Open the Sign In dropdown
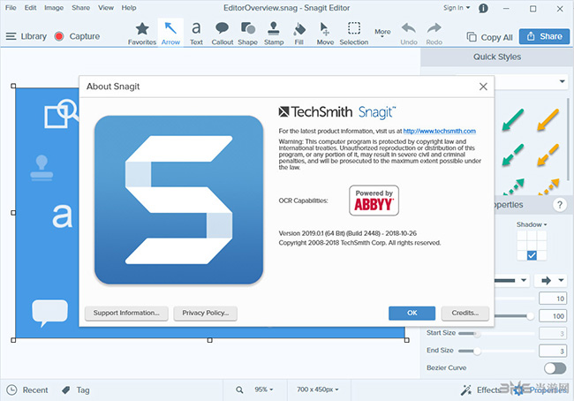The image size is (574, 401). [457, 8]
